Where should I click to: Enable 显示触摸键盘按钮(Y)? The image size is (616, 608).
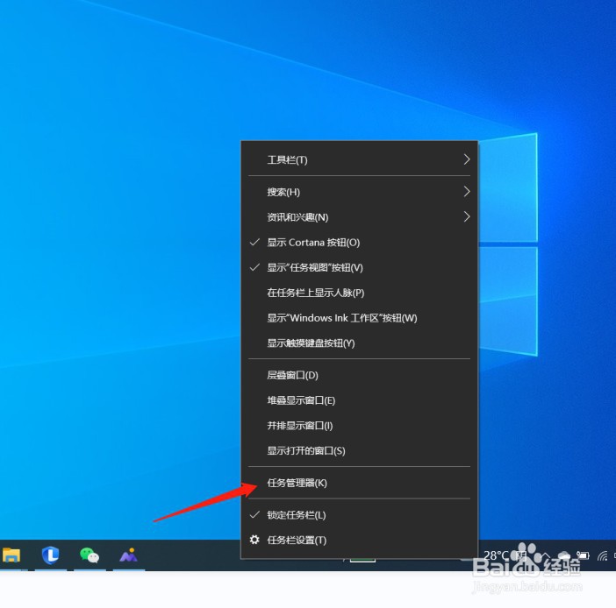[359, 343]
